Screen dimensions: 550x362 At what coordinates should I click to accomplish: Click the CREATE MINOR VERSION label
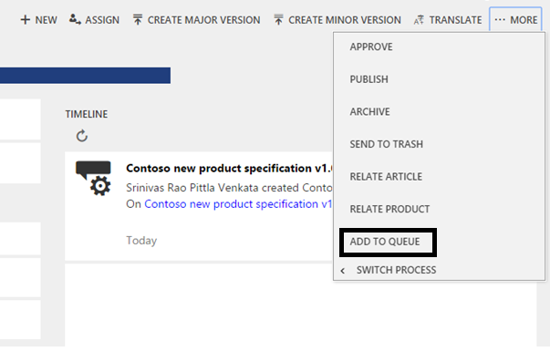tap(345, 20)
